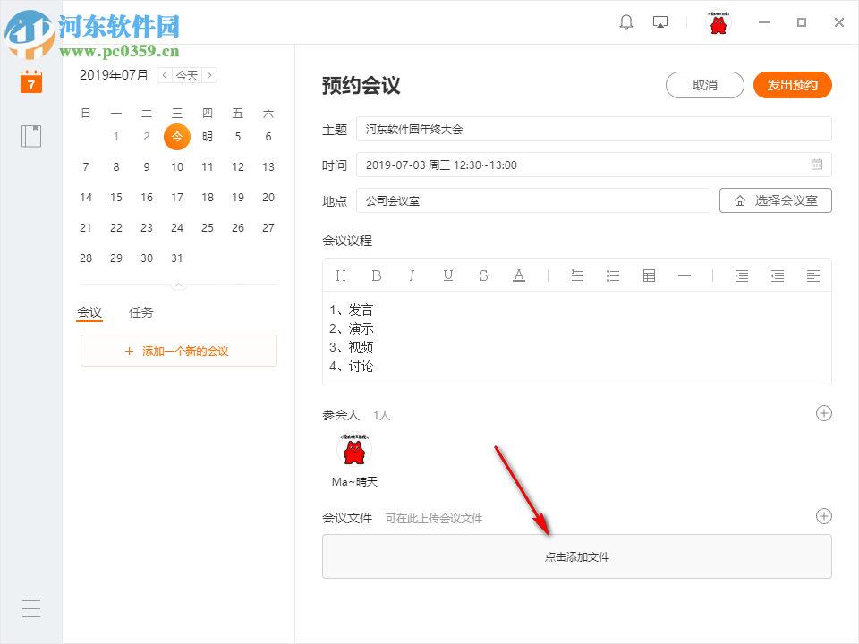Open the date picker for meeting time
The image size is (859, 644).
(816, 165)
